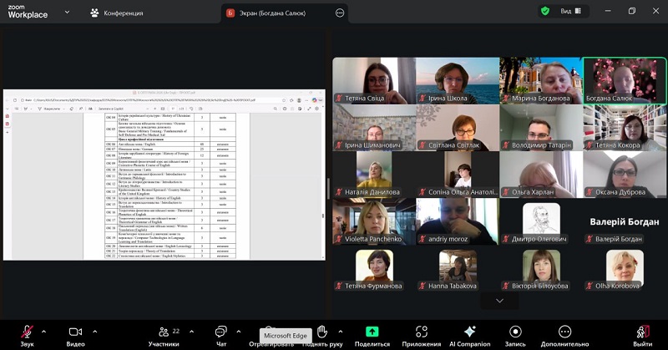This screenshot has height=350, width=668.
Task: Unmute microphone with Звук button
Action: tap(27, 335)
